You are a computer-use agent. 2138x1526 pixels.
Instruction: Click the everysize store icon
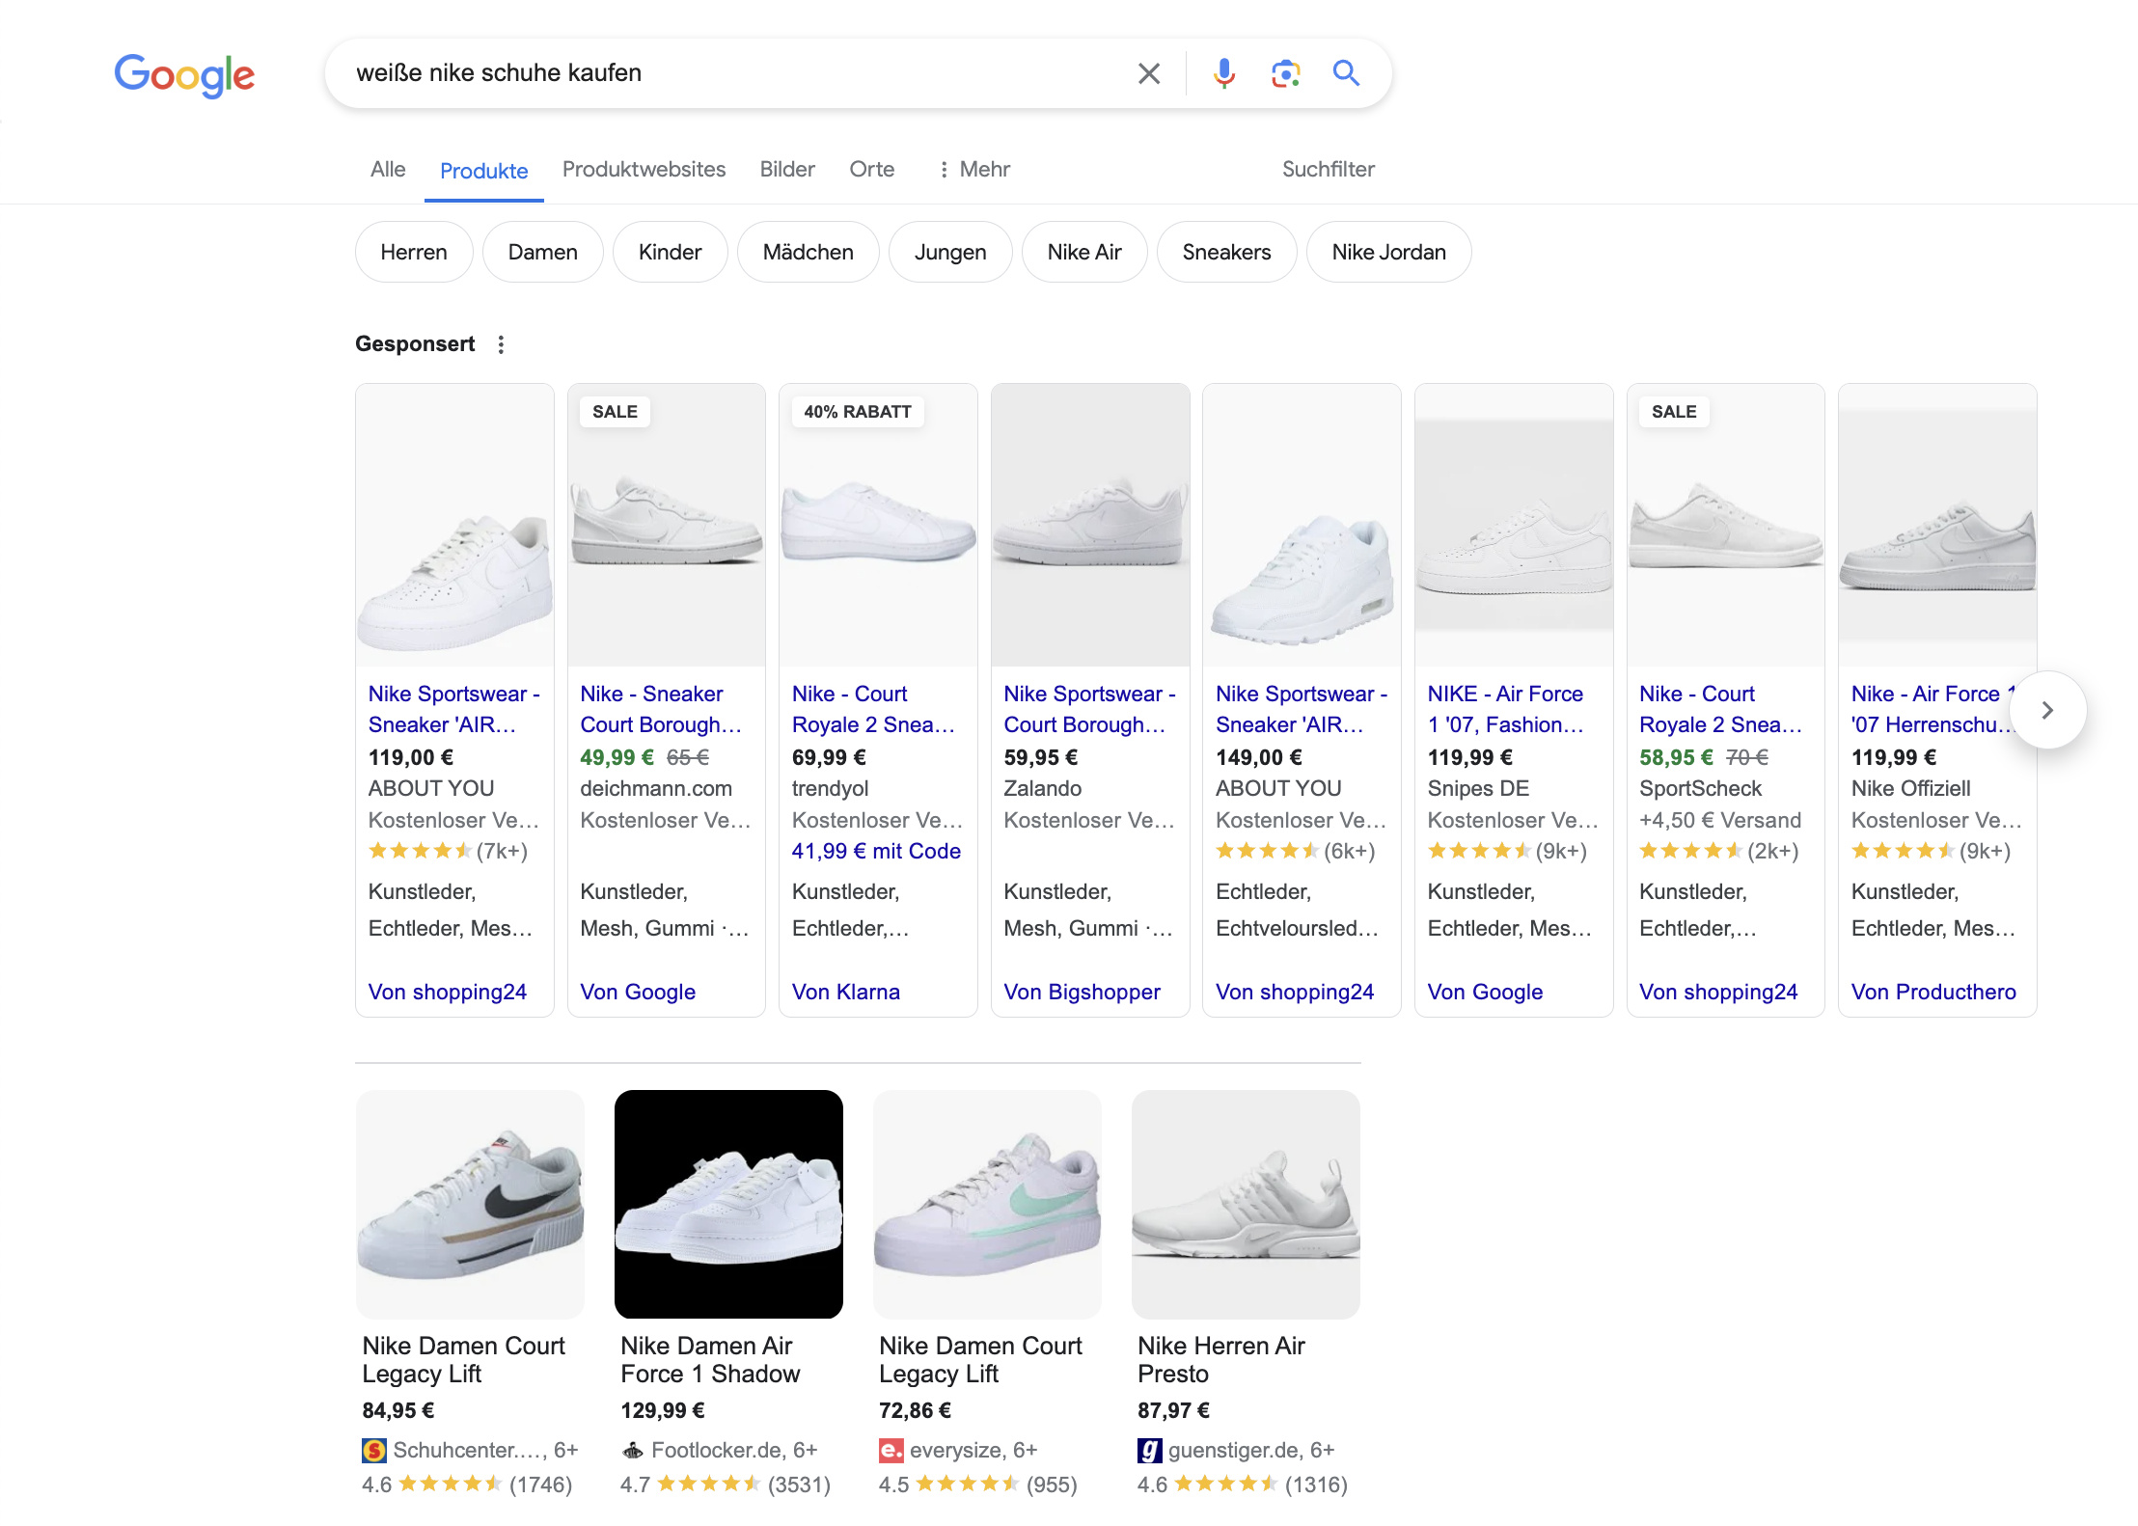pyautogui.click(x=891, y=1450)
